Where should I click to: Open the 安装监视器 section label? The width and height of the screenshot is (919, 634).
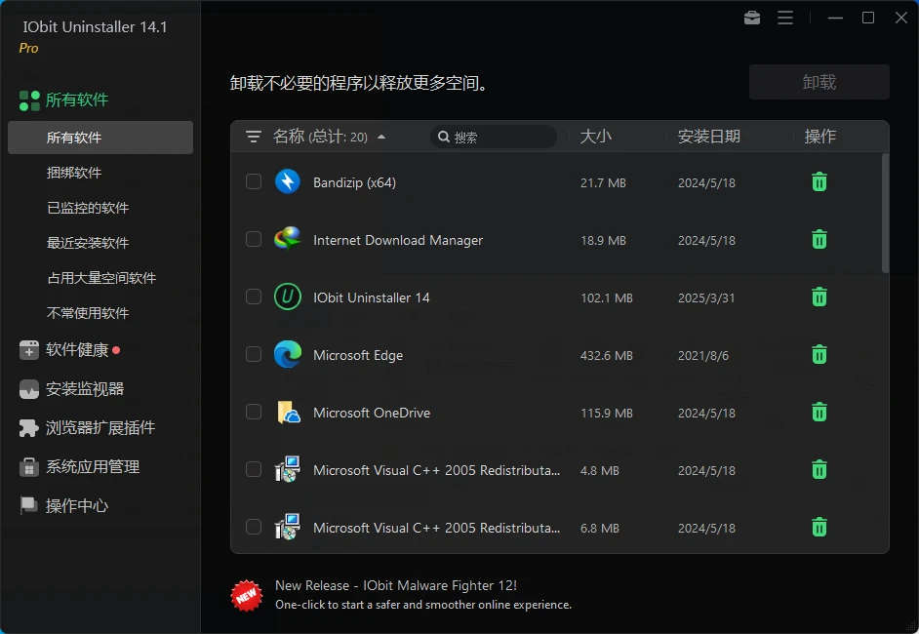pos(85,389)
